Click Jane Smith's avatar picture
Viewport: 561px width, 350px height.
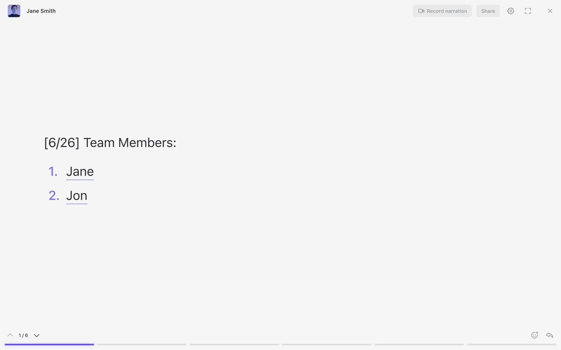14,11
